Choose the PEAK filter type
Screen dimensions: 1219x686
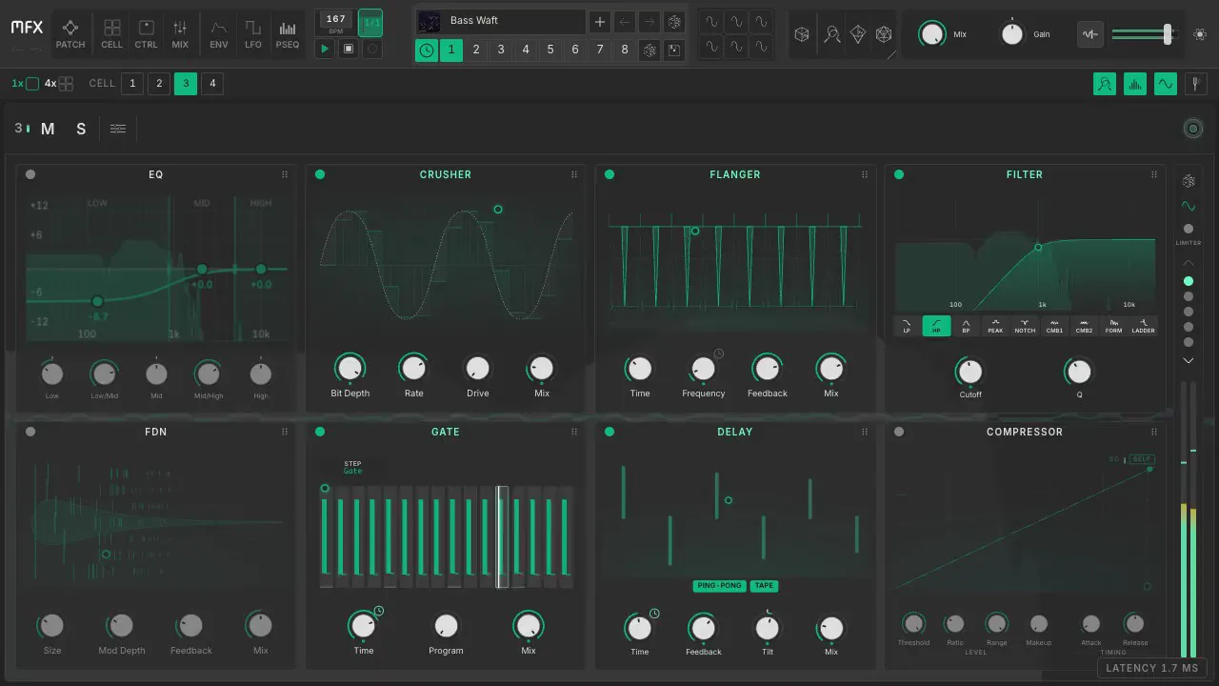(x=995, y=326)
